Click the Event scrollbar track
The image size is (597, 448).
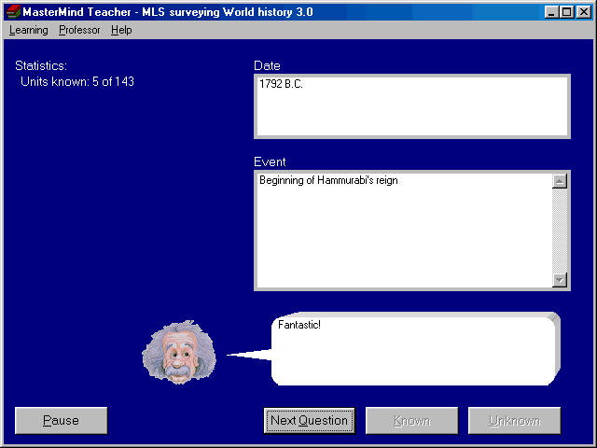(560, 231)
